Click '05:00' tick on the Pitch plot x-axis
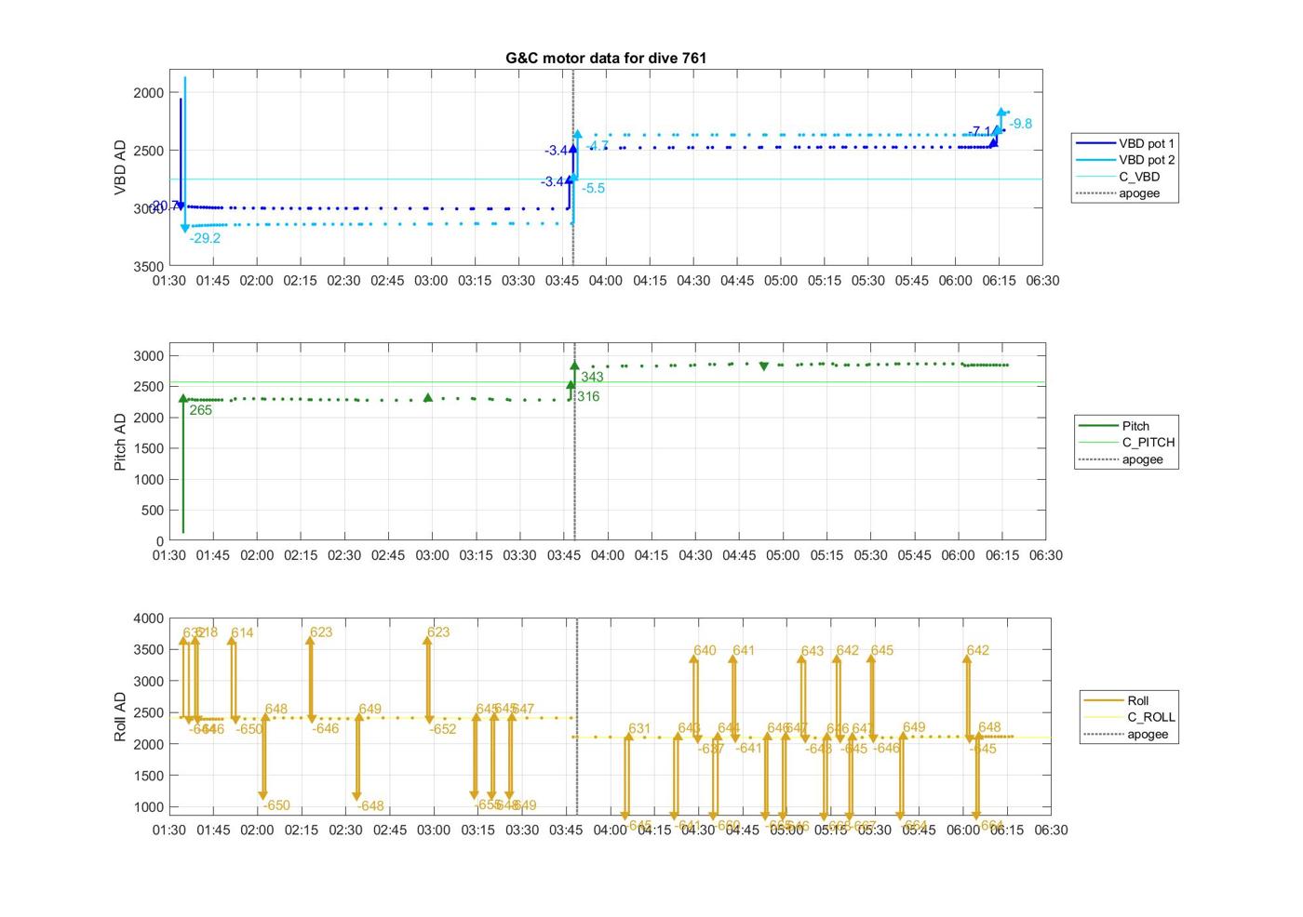 click(783, 555)
